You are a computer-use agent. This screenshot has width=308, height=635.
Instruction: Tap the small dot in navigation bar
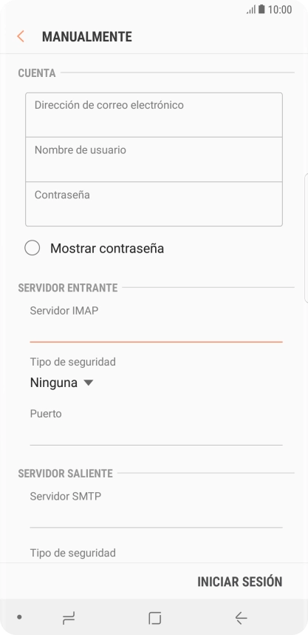click(x=19, y=617)
